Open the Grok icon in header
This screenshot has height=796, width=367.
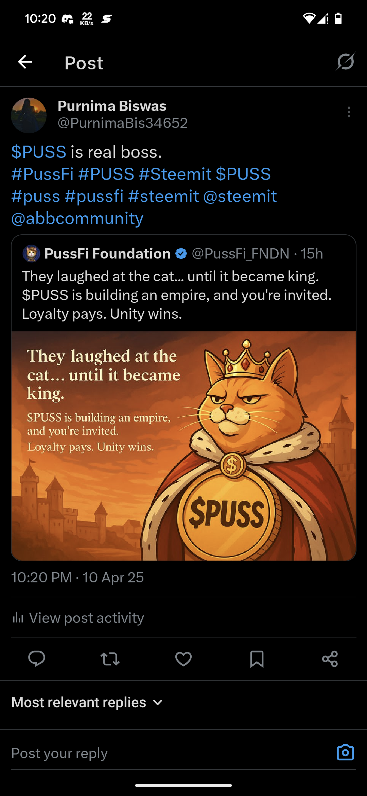pos(345,62)
